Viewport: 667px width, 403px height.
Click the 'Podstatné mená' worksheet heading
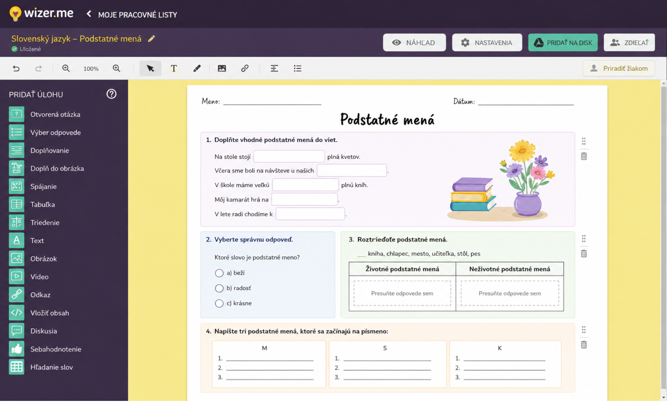pyautogui.click(x=387, y=120)
